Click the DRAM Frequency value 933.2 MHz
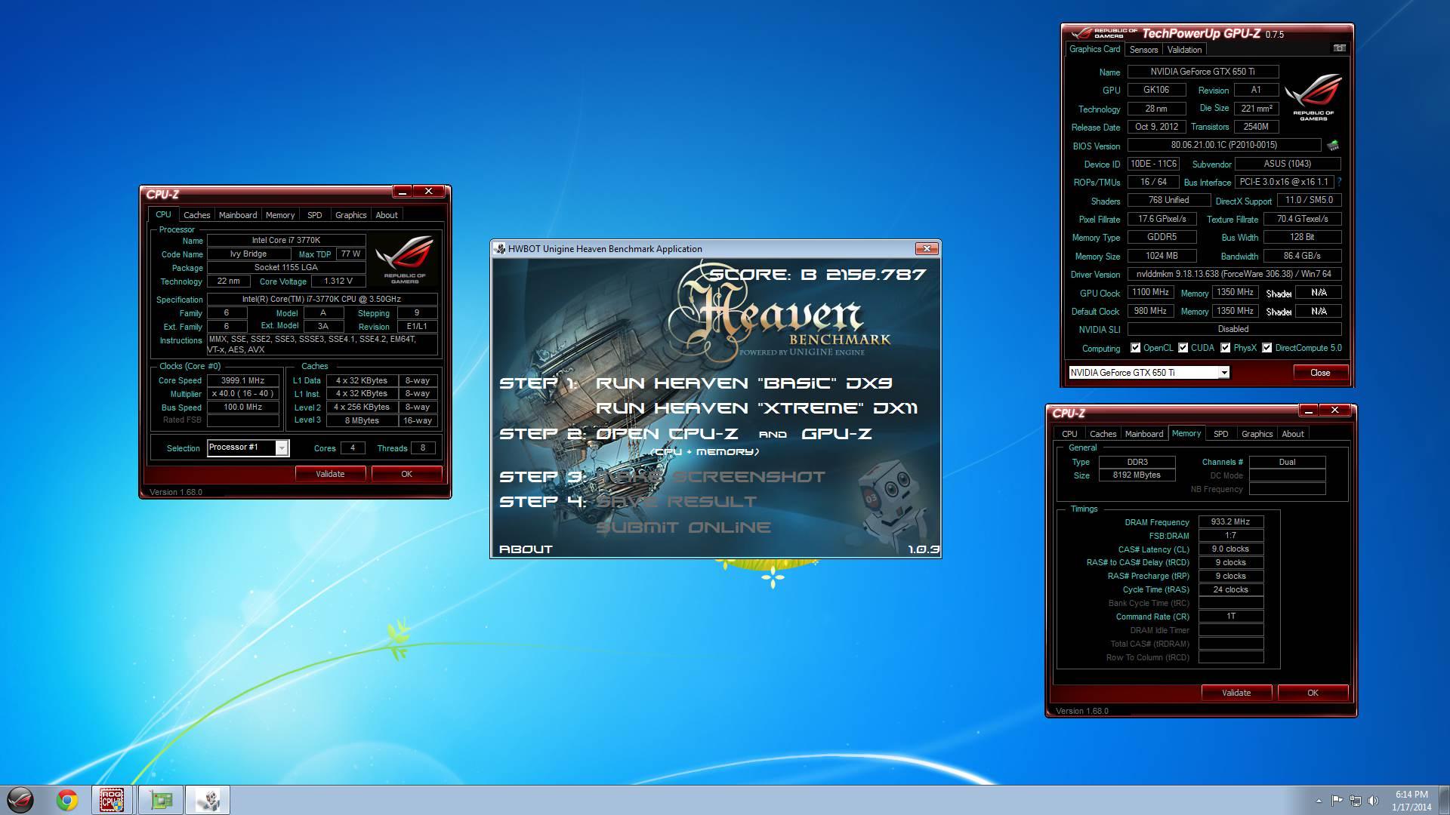 1230,521
